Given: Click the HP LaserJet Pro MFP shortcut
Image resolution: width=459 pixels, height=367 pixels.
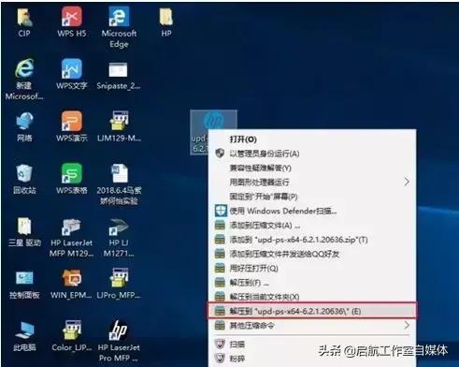Looking at the screenshot, I should (118, 341).
